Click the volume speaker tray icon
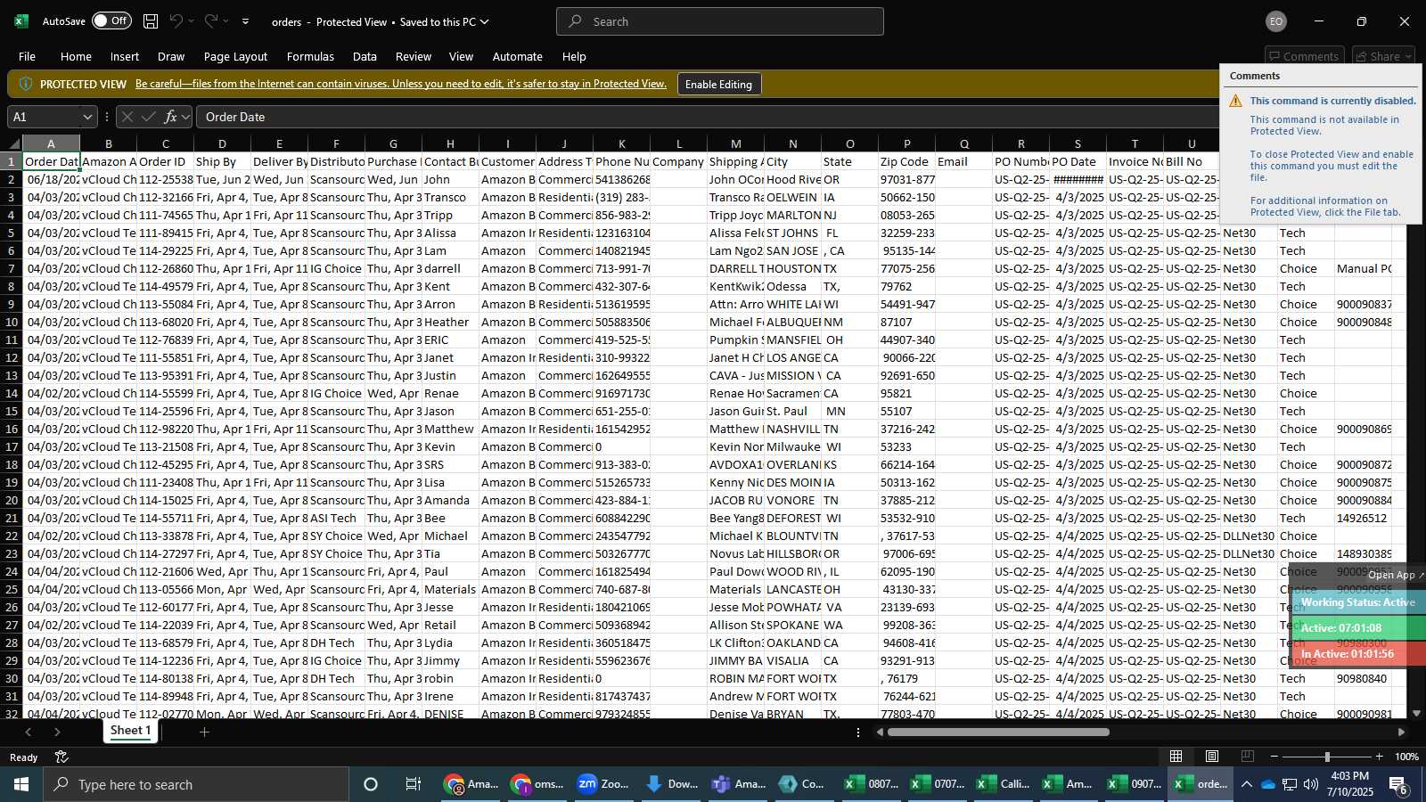 click(x=1311, y=784)
